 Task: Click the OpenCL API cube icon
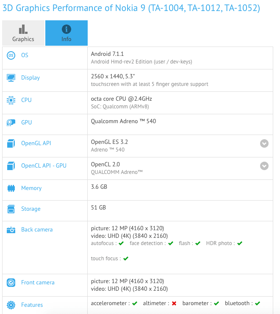tap(11, 166)
